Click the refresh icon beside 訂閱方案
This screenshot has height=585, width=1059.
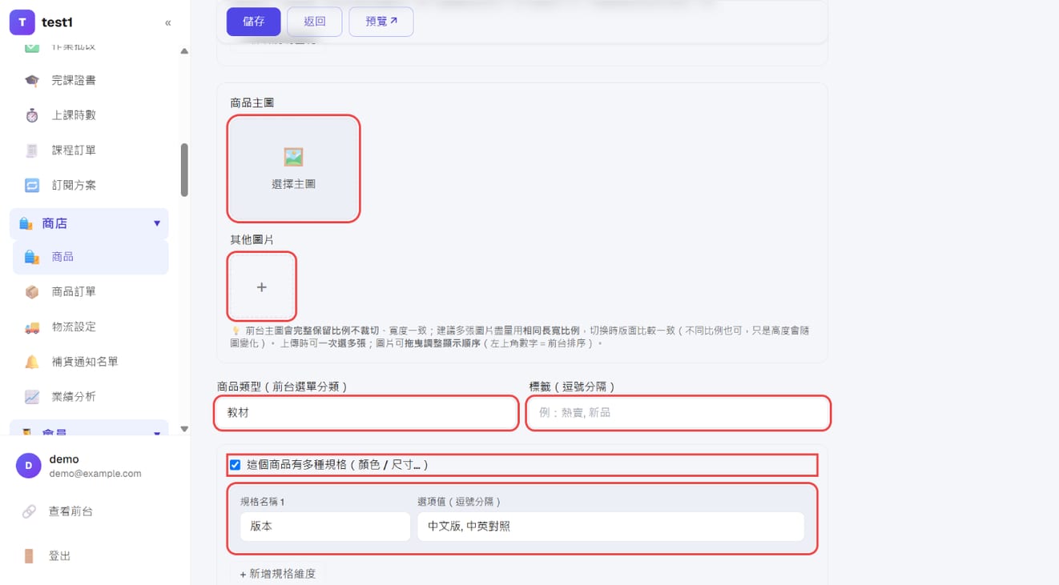pyautogui.click(x=32, y=185)
